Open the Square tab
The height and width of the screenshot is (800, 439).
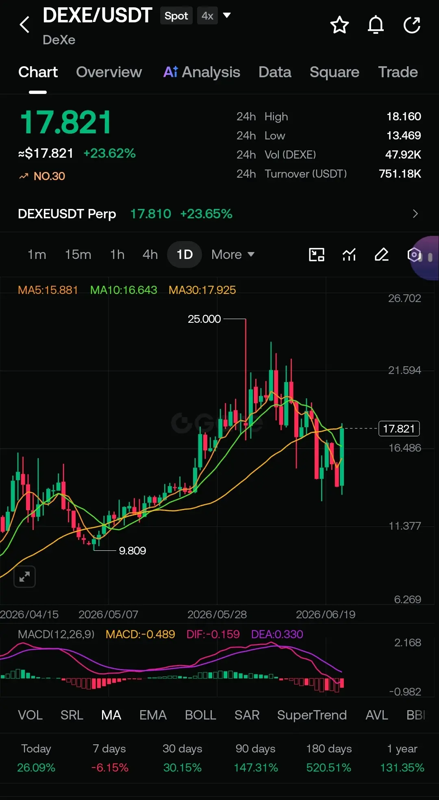(335, 72)
